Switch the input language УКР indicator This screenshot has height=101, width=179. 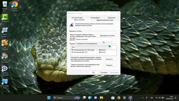pyautogui.click(x=152, y=98)
